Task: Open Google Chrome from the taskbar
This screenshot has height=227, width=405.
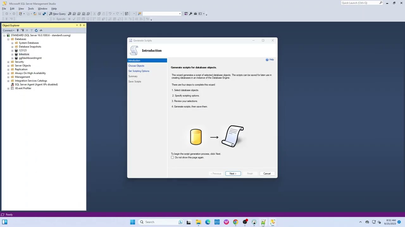Action: click(x=235, y=222)
